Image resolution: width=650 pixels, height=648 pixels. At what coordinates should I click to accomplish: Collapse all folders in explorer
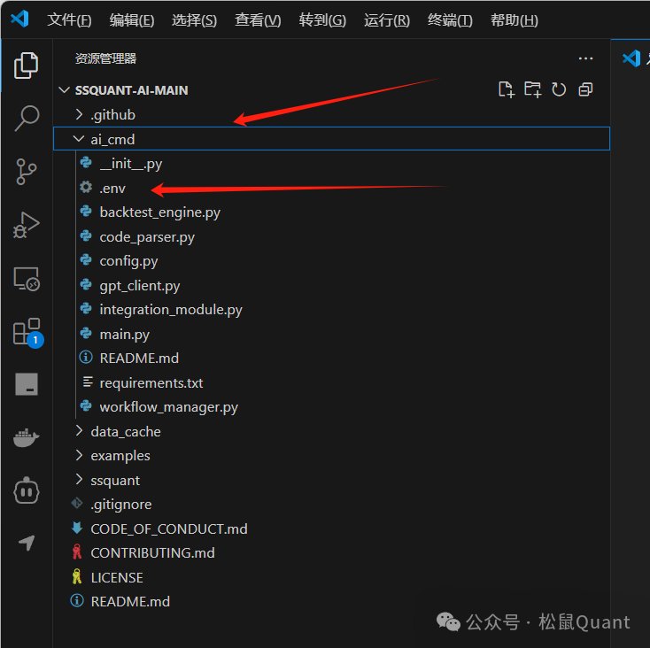tap(585, 89)
